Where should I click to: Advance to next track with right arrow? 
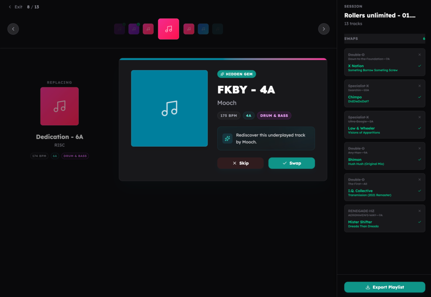pos(324,29)
